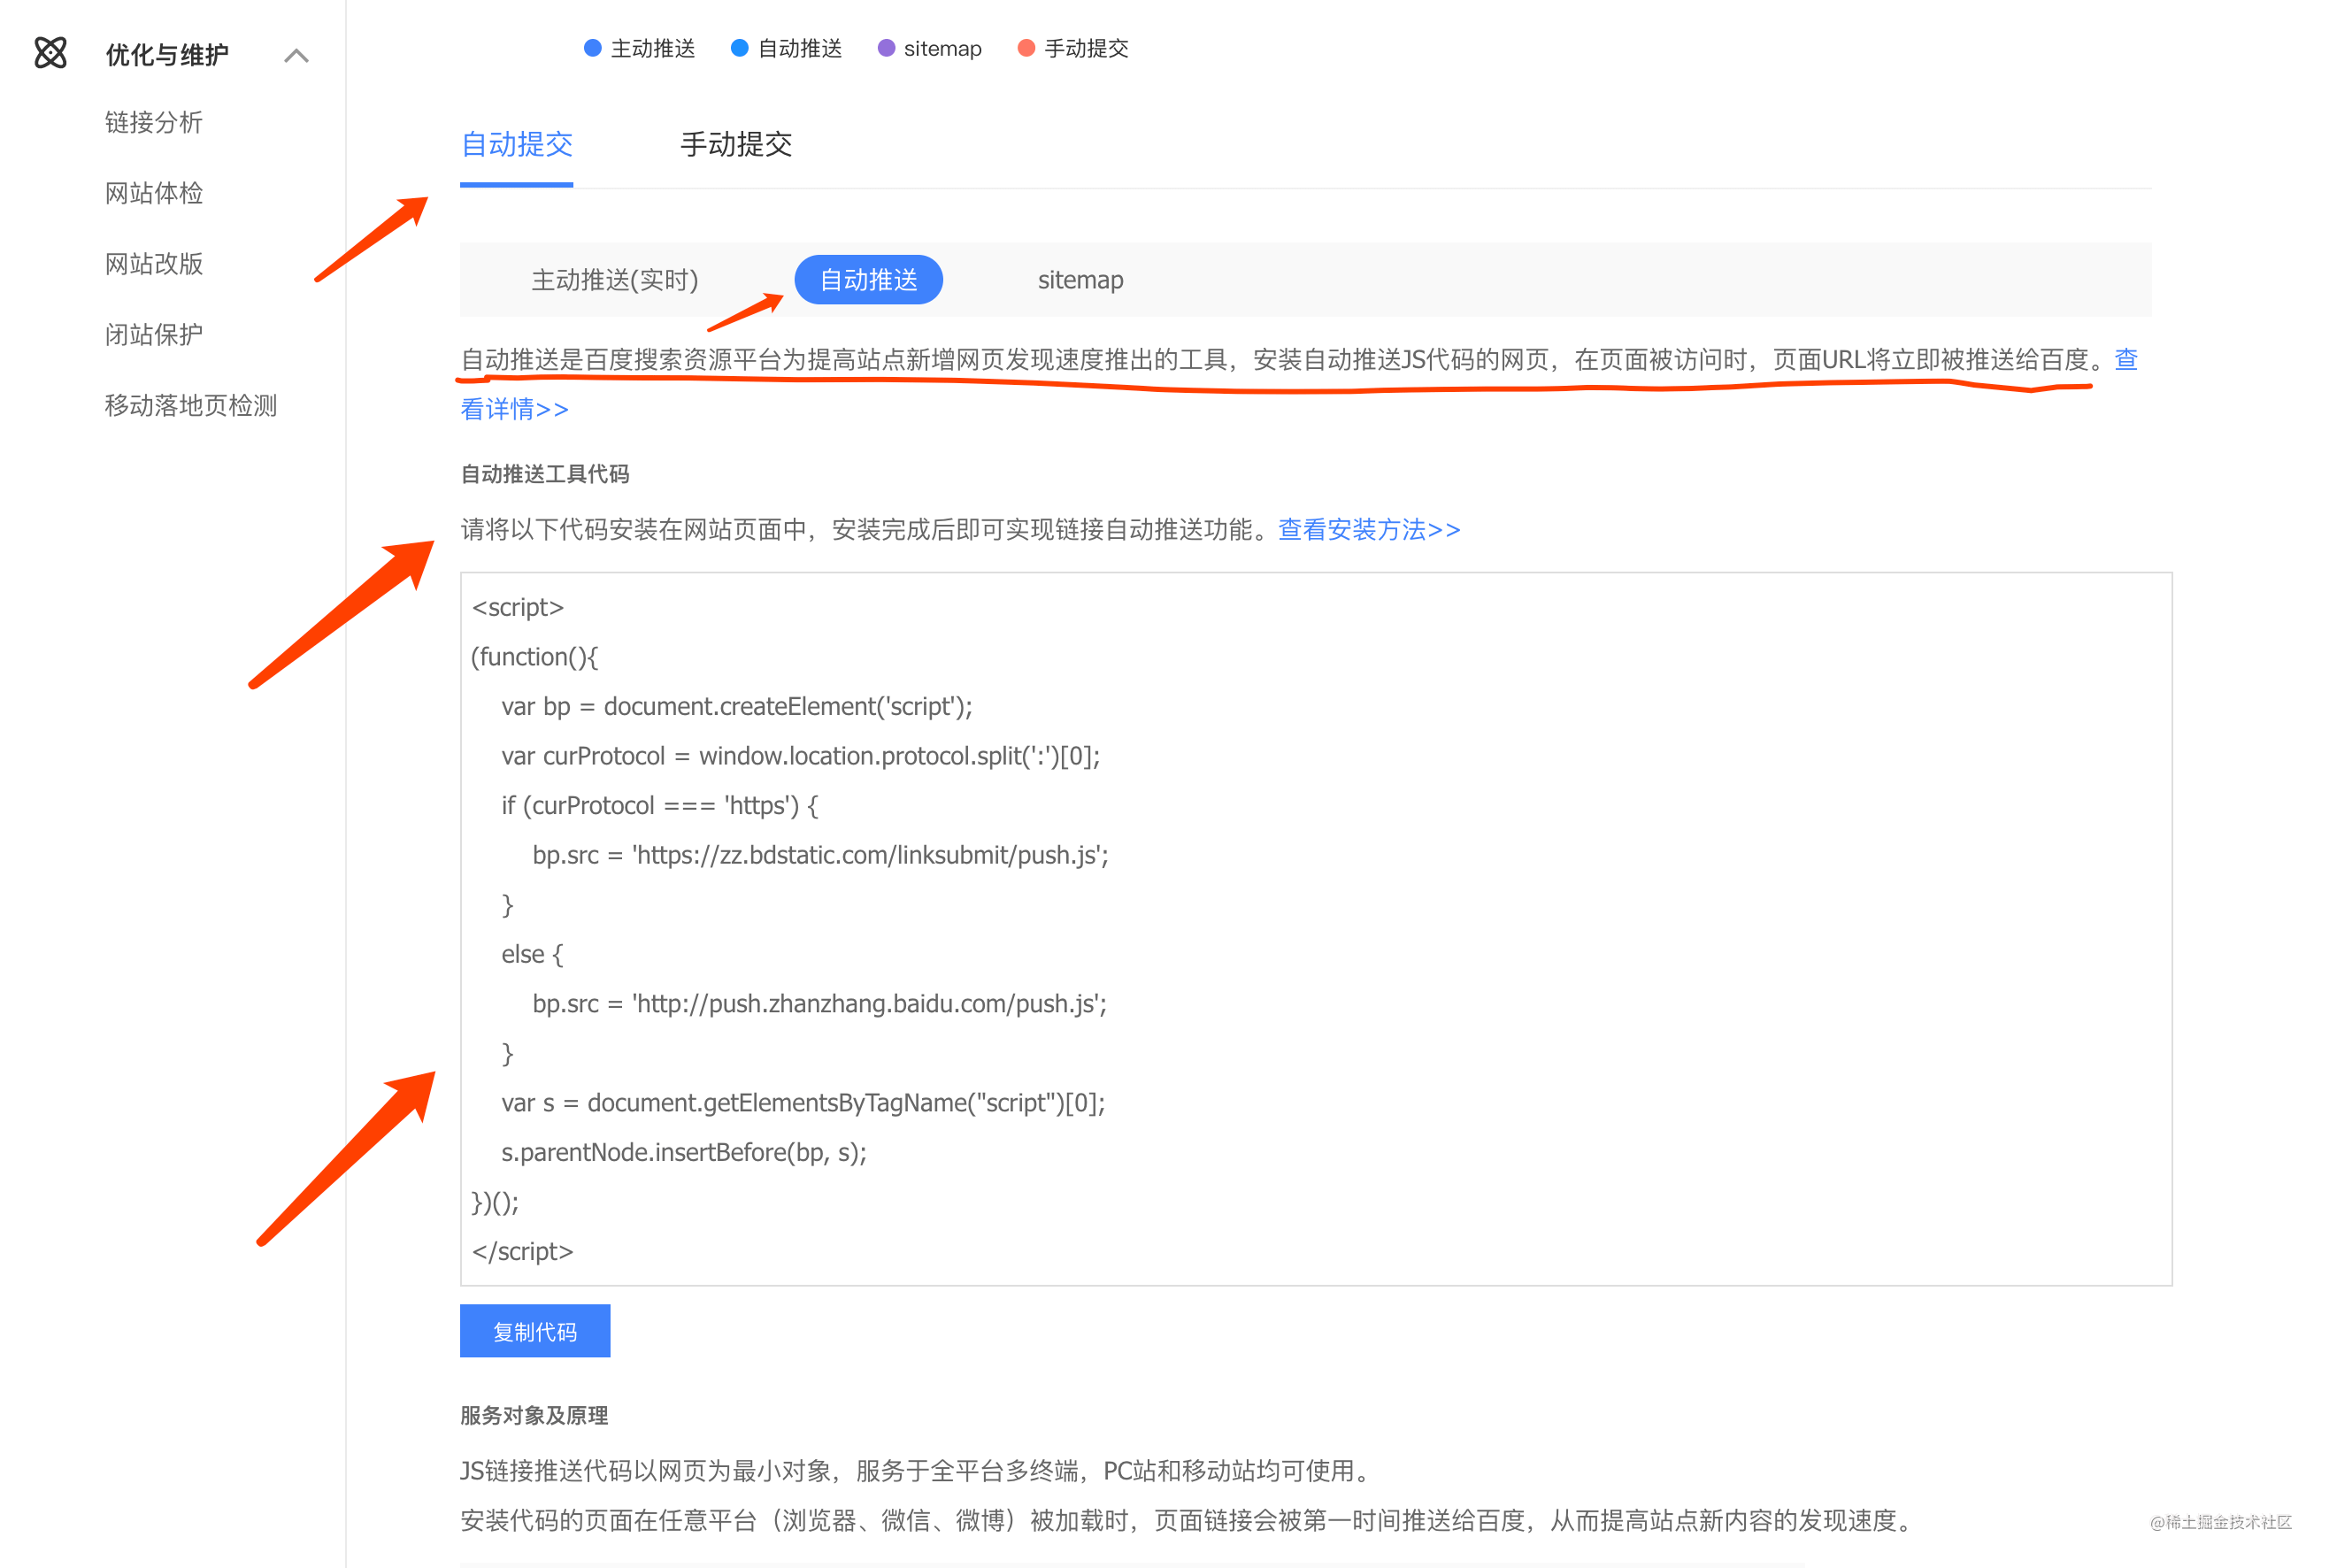The width and height of the screenshot is (2329, 1568).
Task: Click the 复制代码 button
Action: coord(535,1331)
